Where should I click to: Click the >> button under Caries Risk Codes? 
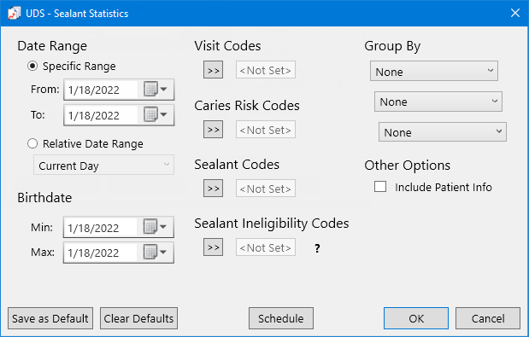coord(213,130)
